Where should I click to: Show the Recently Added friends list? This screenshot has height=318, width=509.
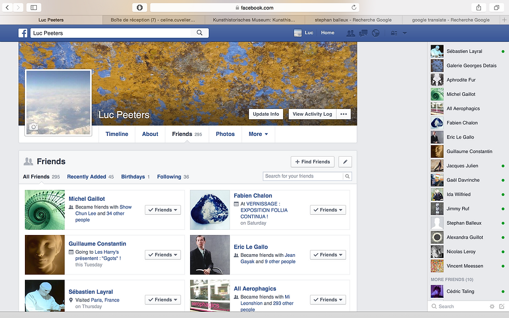(x=90, y=177)
